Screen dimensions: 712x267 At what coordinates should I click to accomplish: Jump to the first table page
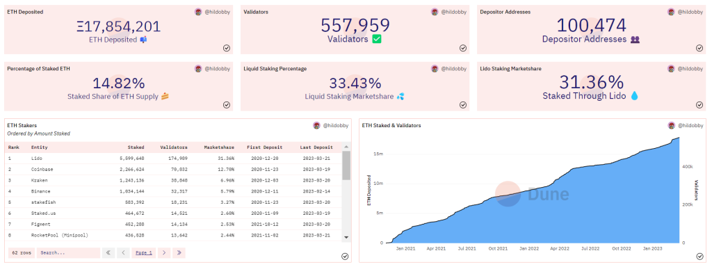(x=108, y=253)
